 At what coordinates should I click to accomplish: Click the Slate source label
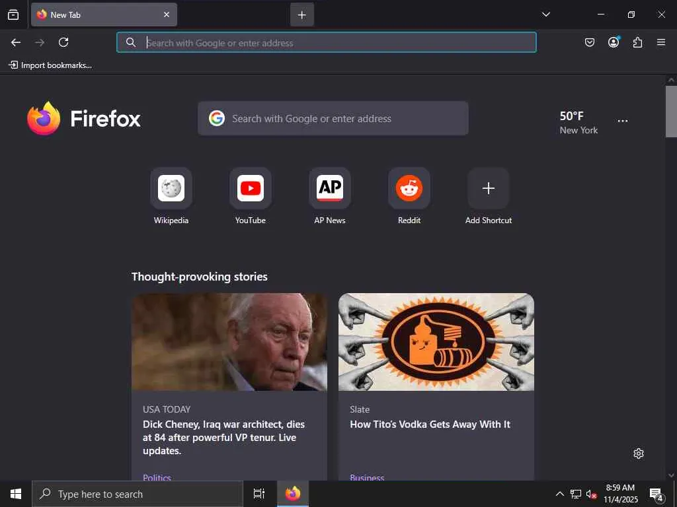tap(360, 409)
